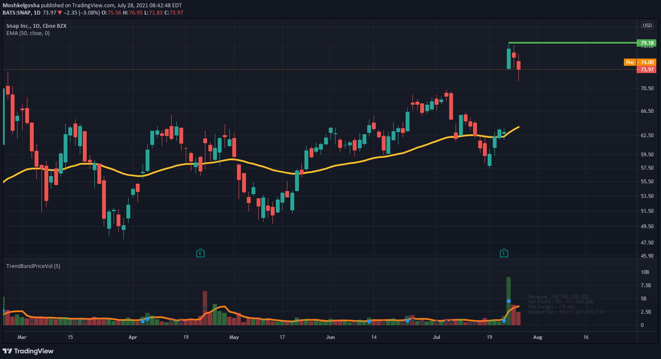Select the EMA (50, close, 0) legend
Viewport: 661px width, 359px height.
pyautogui.click(x=28, y=33)
